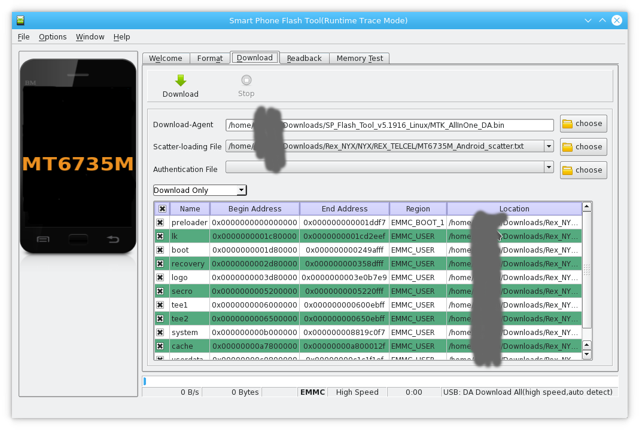Click the USB: DA Download All status text
Viewport: 639px width, 430px height.
coord(528,392)
